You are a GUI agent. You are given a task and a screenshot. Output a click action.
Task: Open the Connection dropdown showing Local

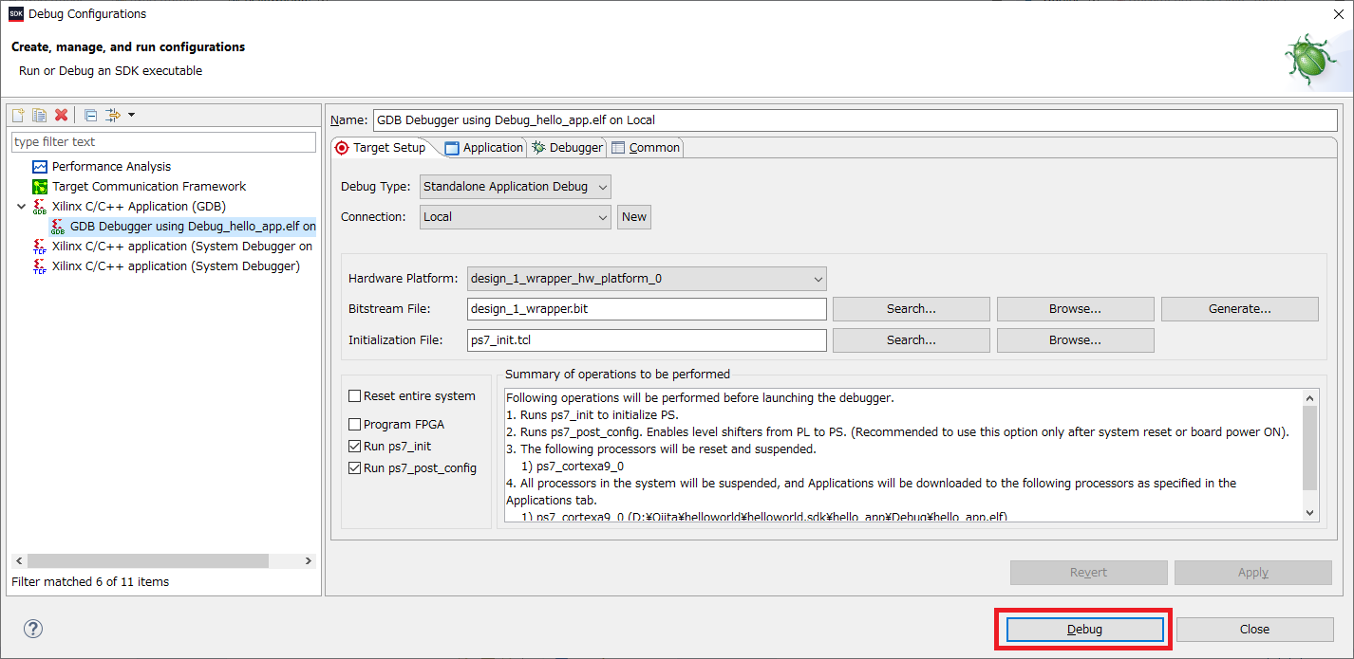point(516,217)
